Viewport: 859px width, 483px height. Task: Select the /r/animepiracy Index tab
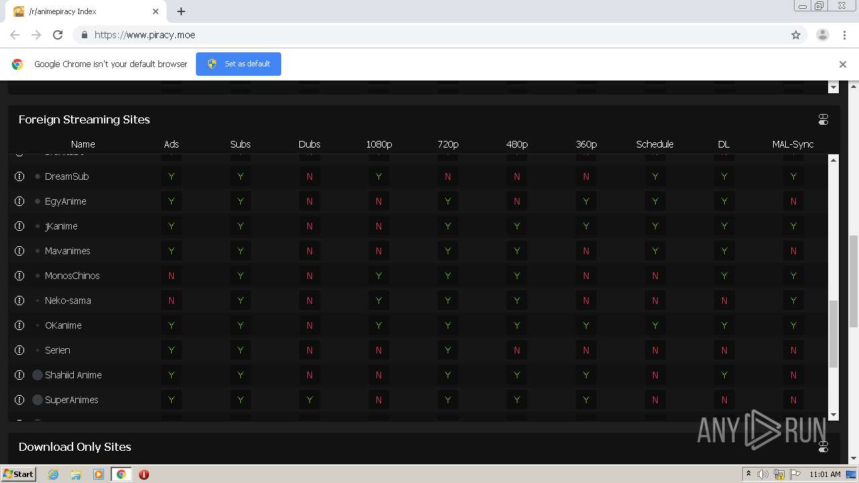(x=85, y=11)
